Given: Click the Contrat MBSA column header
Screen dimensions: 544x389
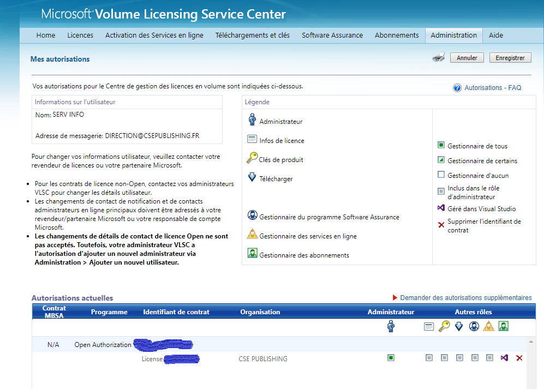Looking at the screenshot, I should [x=54, y=312].
